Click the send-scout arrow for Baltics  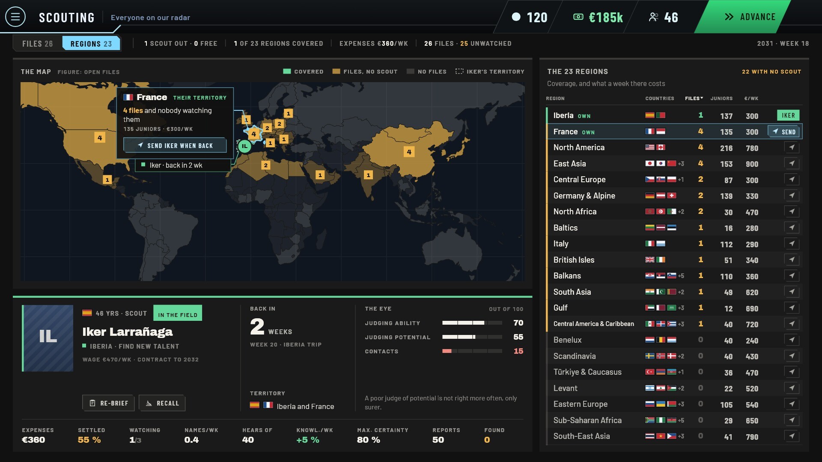(792, 228)
